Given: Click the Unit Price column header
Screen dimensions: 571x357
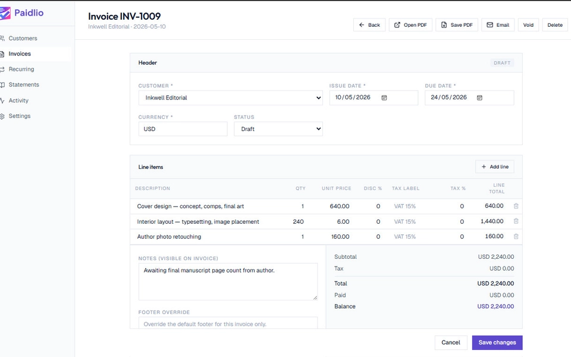Looking at the screenshot, I should [337, 189].
